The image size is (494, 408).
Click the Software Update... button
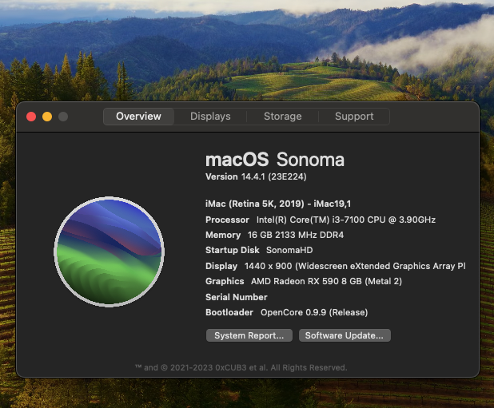[x=345, y=335]
